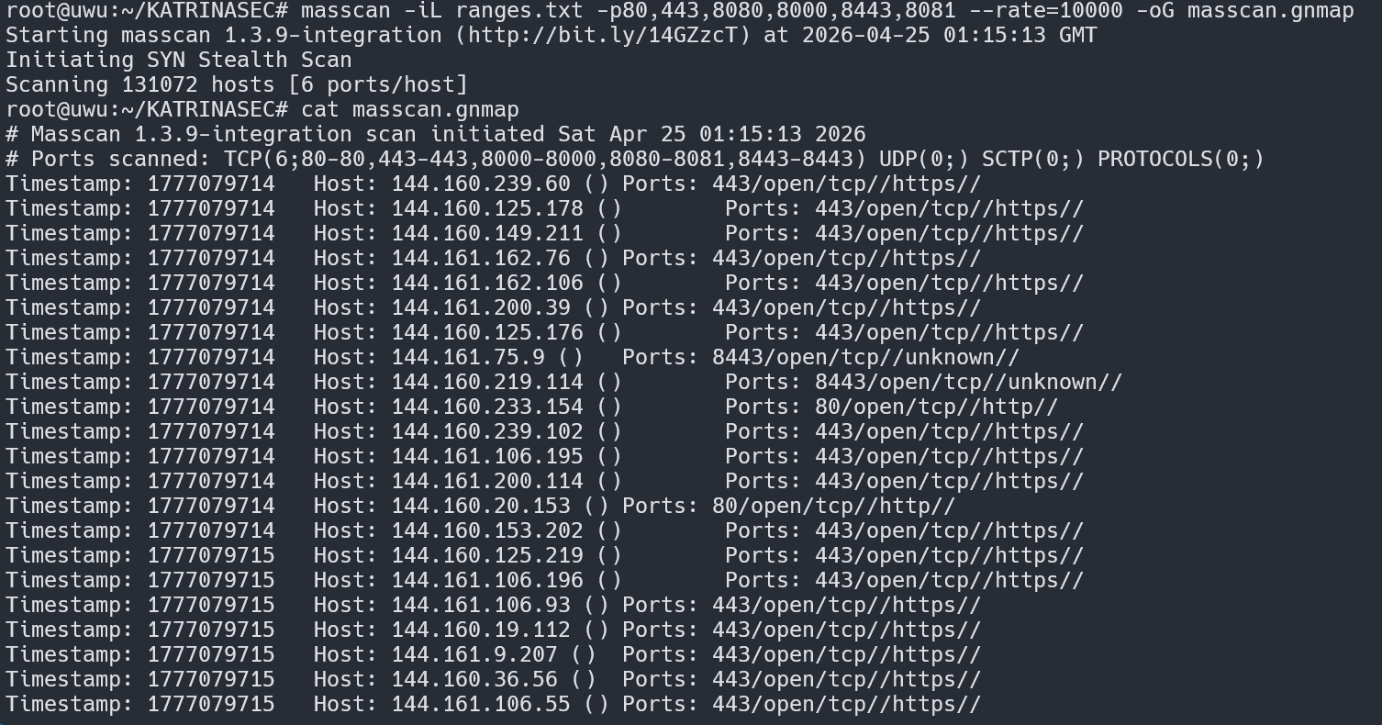Click the '# Ports scanned' comment line
The width and height of the screenshot is (1382, 725).
(x=635, y=159)
